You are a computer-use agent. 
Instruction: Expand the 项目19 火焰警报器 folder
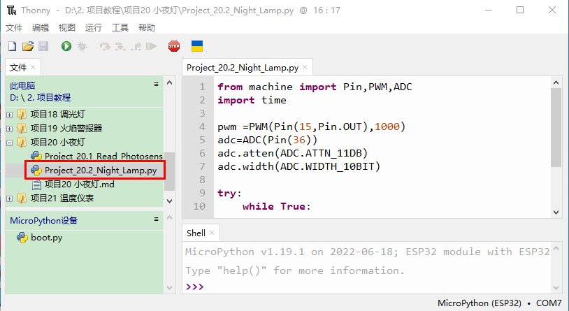point(9,129)
